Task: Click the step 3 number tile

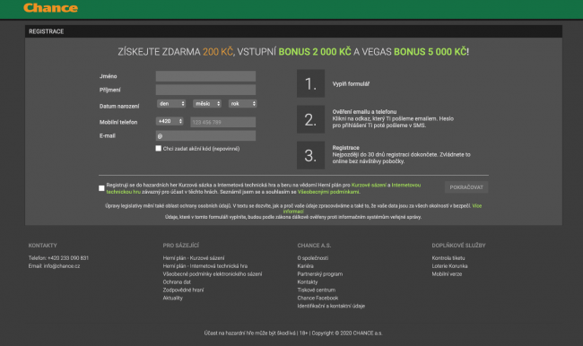Action: [311, 155]
